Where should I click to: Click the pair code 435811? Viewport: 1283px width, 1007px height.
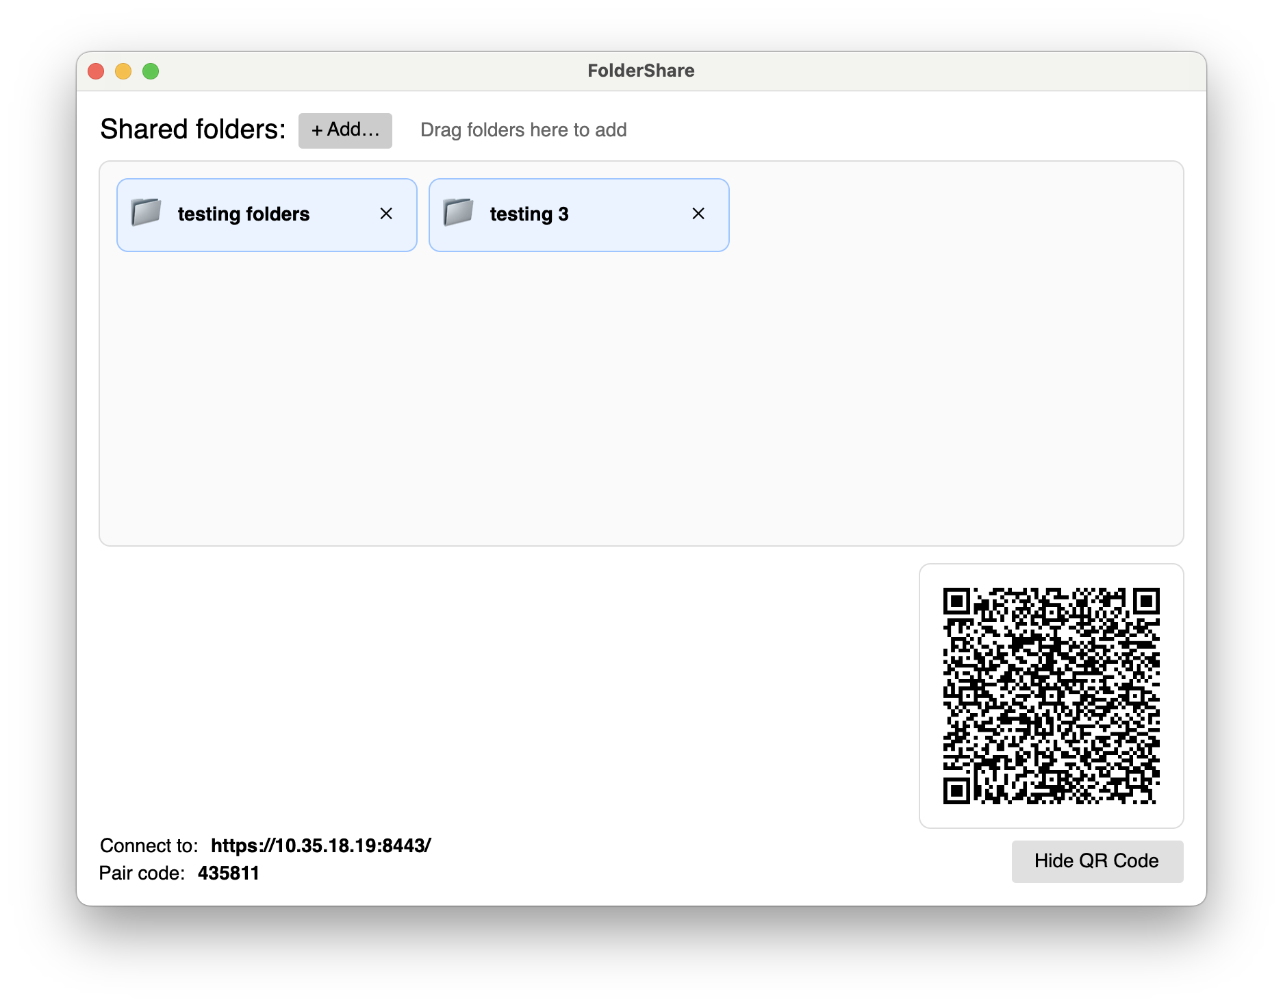[229, 873]
